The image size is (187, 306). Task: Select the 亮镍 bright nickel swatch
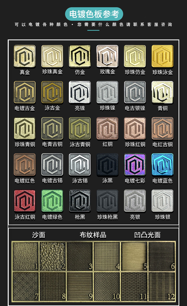pyautogui.click(x=80, y=92)
